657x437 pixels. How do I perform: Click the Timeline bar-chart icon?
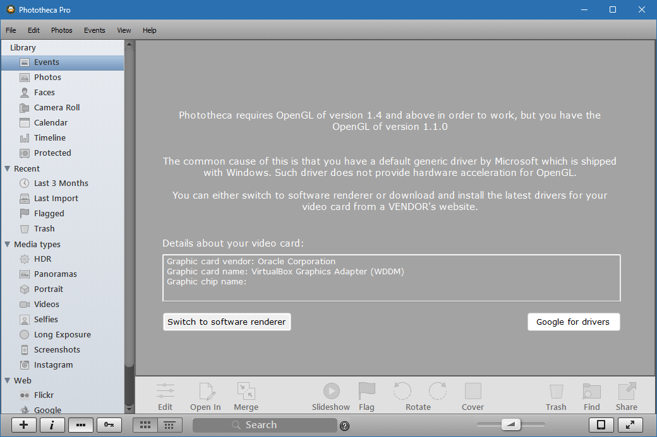point(25,138)
